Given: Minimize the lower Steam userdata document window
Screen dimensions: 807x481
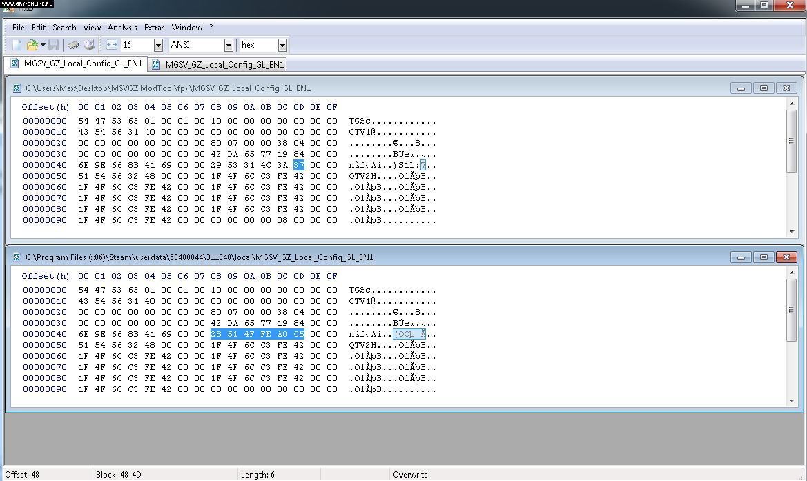Looking at the screenshot, I should tap(741, 257).
